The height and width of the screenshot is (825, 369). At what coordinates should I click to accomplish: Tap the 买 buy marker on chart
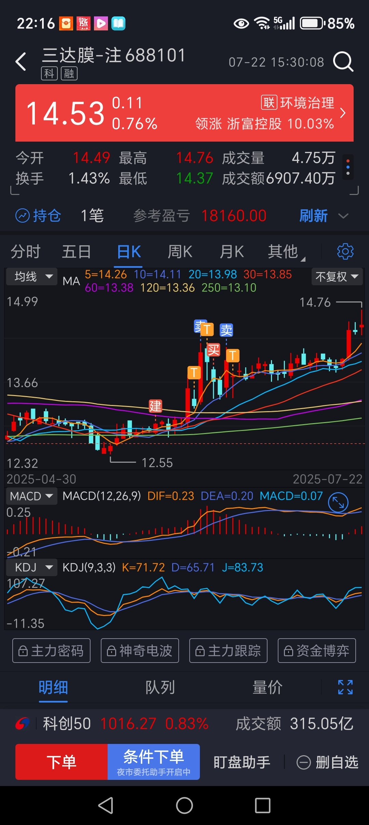pyautogui.click(x=214, y=350)
